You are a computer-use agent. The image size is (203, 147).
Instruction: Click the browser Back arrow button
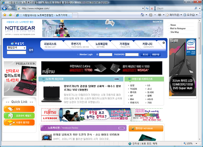pyautogui.click(x=4, y=8)
